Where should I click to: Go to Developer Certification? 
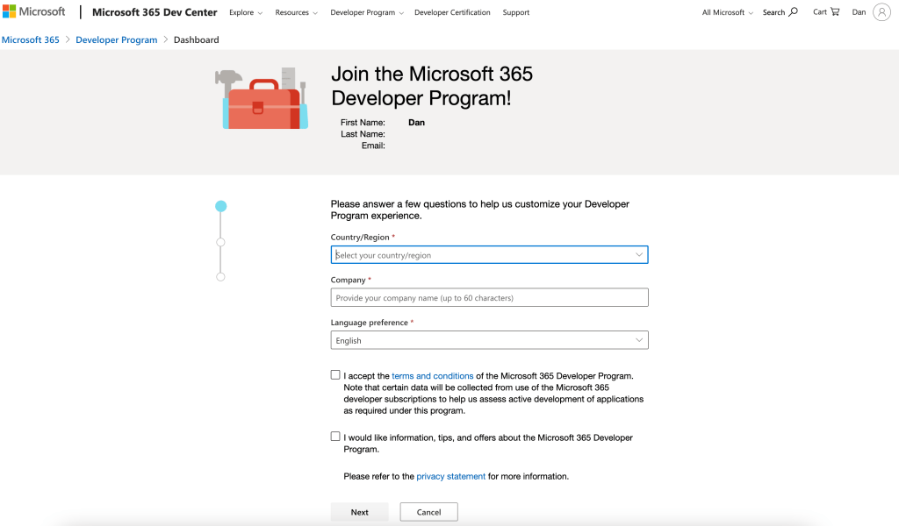coord(452,12)
